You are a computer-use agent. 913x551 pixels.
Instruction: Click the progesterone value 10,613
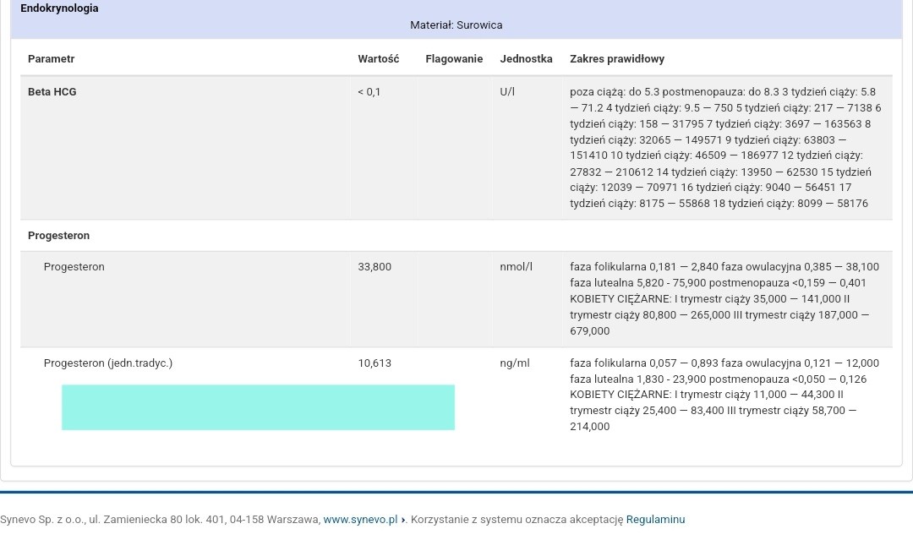(x=374, y=363)
